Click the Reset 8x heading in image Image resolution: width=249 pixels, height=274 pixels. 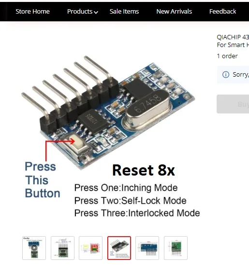144,170
